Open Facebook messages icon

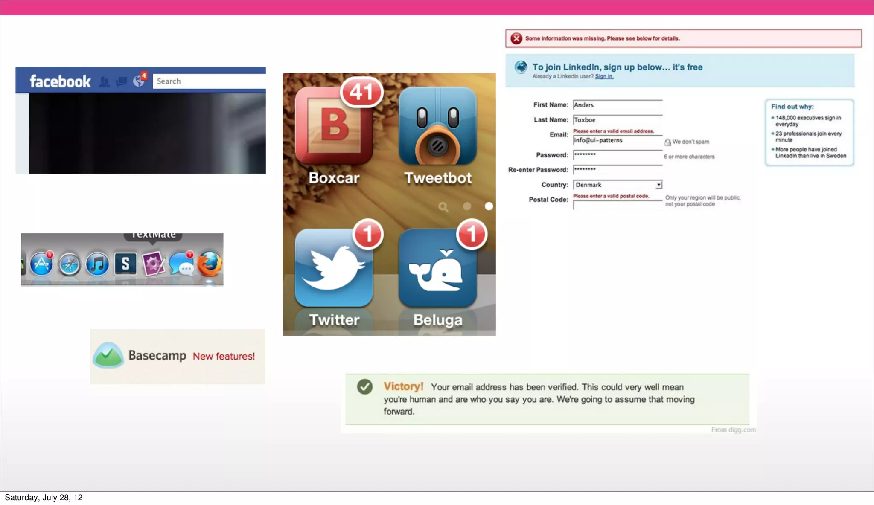pos(121,81)
